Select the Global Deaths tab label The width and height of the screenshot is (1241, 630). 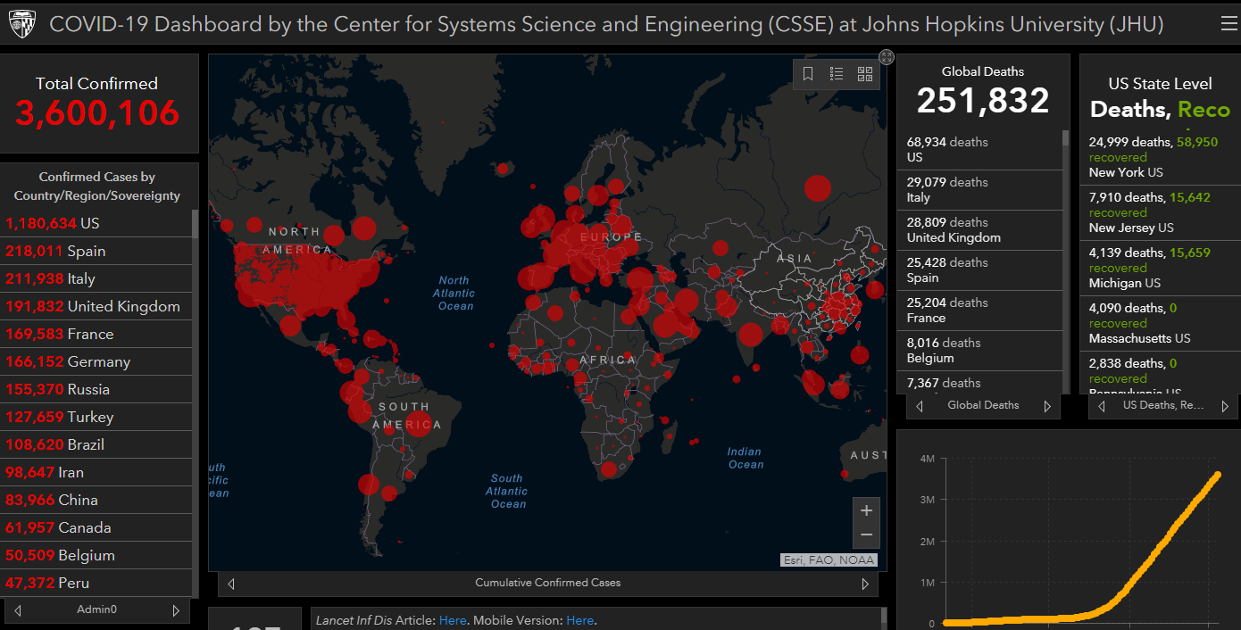point(983,405)
